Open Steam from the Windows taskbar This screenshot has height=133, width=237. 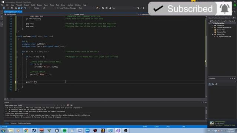[x=34, y=130]
